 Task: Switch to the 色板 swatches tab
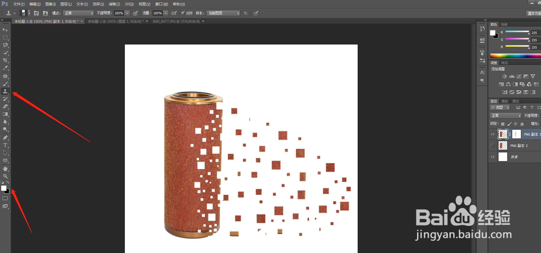(504, 24)
